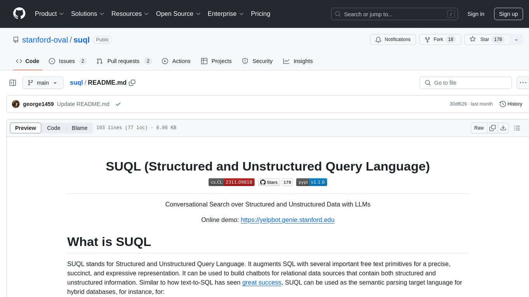Open the pypi v1.1.6 badge
The width and height of the screenshot is (529, 297).
[x=312, y=182]
